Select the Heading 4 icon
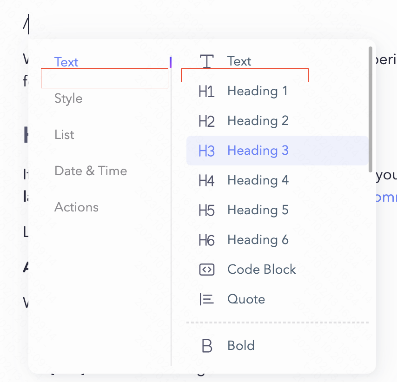Image resolution: width=397 pixels, height=382 pixels. tap(206, 180)
